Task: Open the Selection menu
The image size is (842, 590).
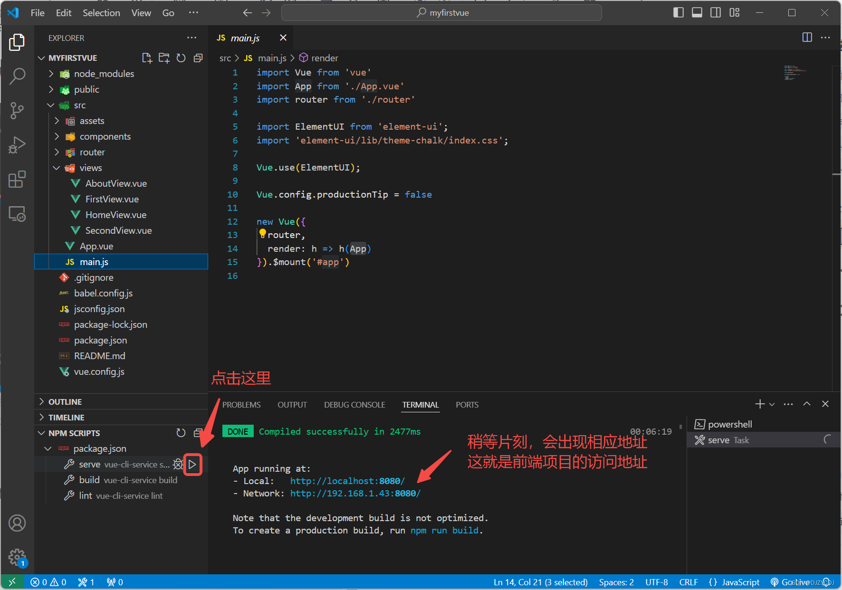Action: (101, 13)
